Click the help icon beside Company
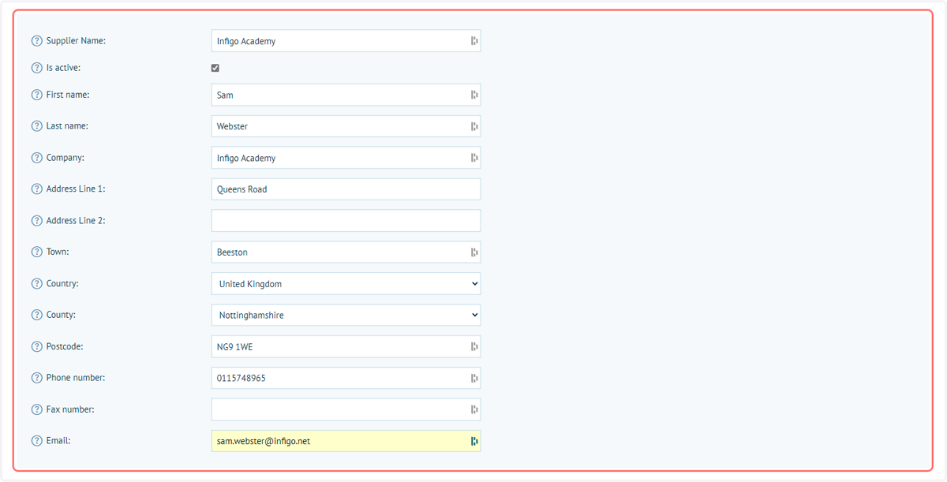Viewport: 947px width, 482px height. (x=36, y=158)
